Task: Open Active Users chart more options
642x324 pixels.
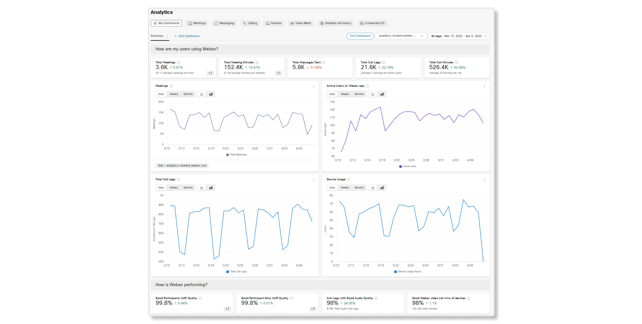Action: (485, 86)
